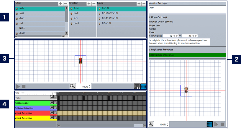Lock the red Attack Detection layer
The image size is (241, 129).
click(x=52, y=113)
